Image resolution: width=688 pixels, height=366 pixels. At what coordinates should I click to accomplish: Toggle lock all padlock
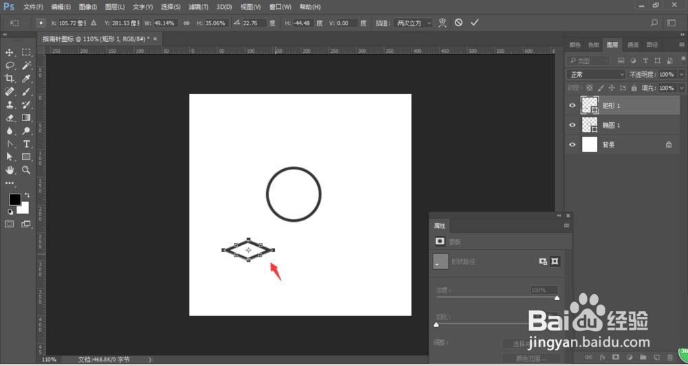(634, 88)
